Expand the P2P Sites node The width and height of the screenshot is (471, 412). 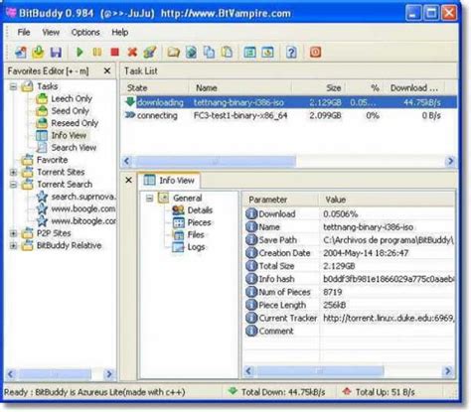tap(13, 233)
